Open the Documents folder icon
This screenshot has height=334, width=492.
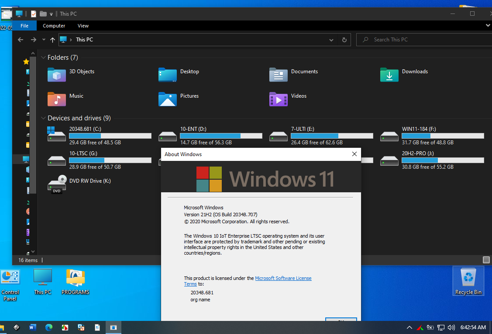pos(279,75)
